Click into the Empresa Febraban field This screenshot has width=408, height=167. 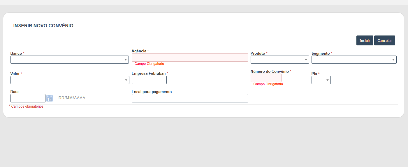149,80
